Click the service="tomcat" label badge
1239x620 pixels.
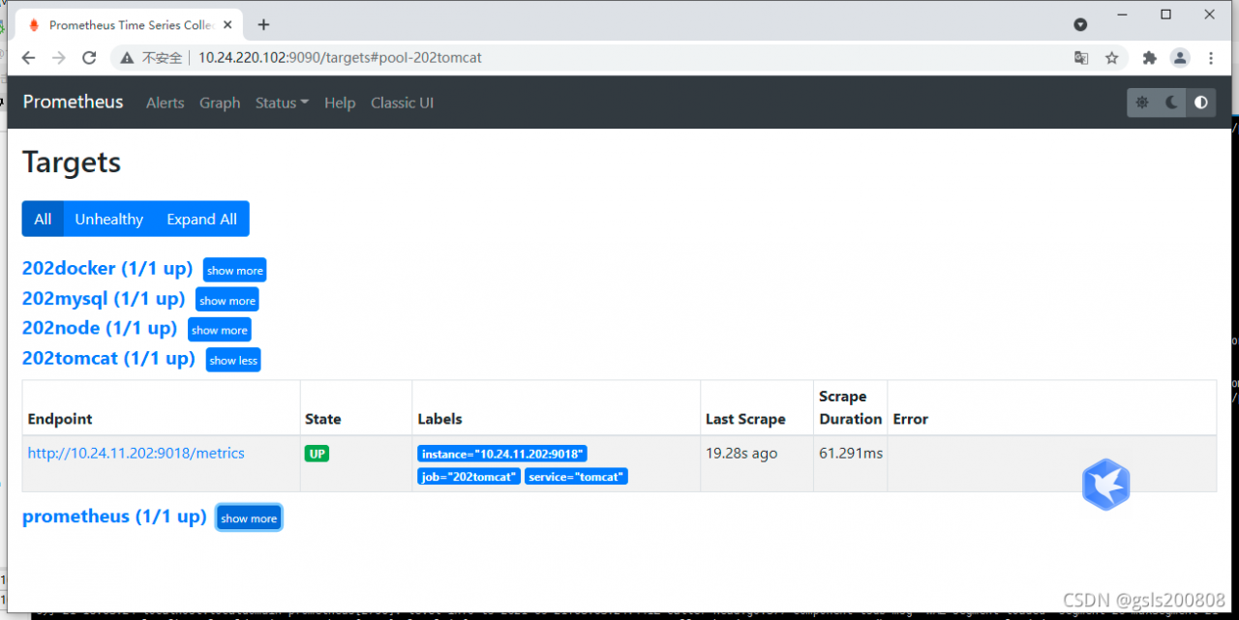tap(576, 476)
